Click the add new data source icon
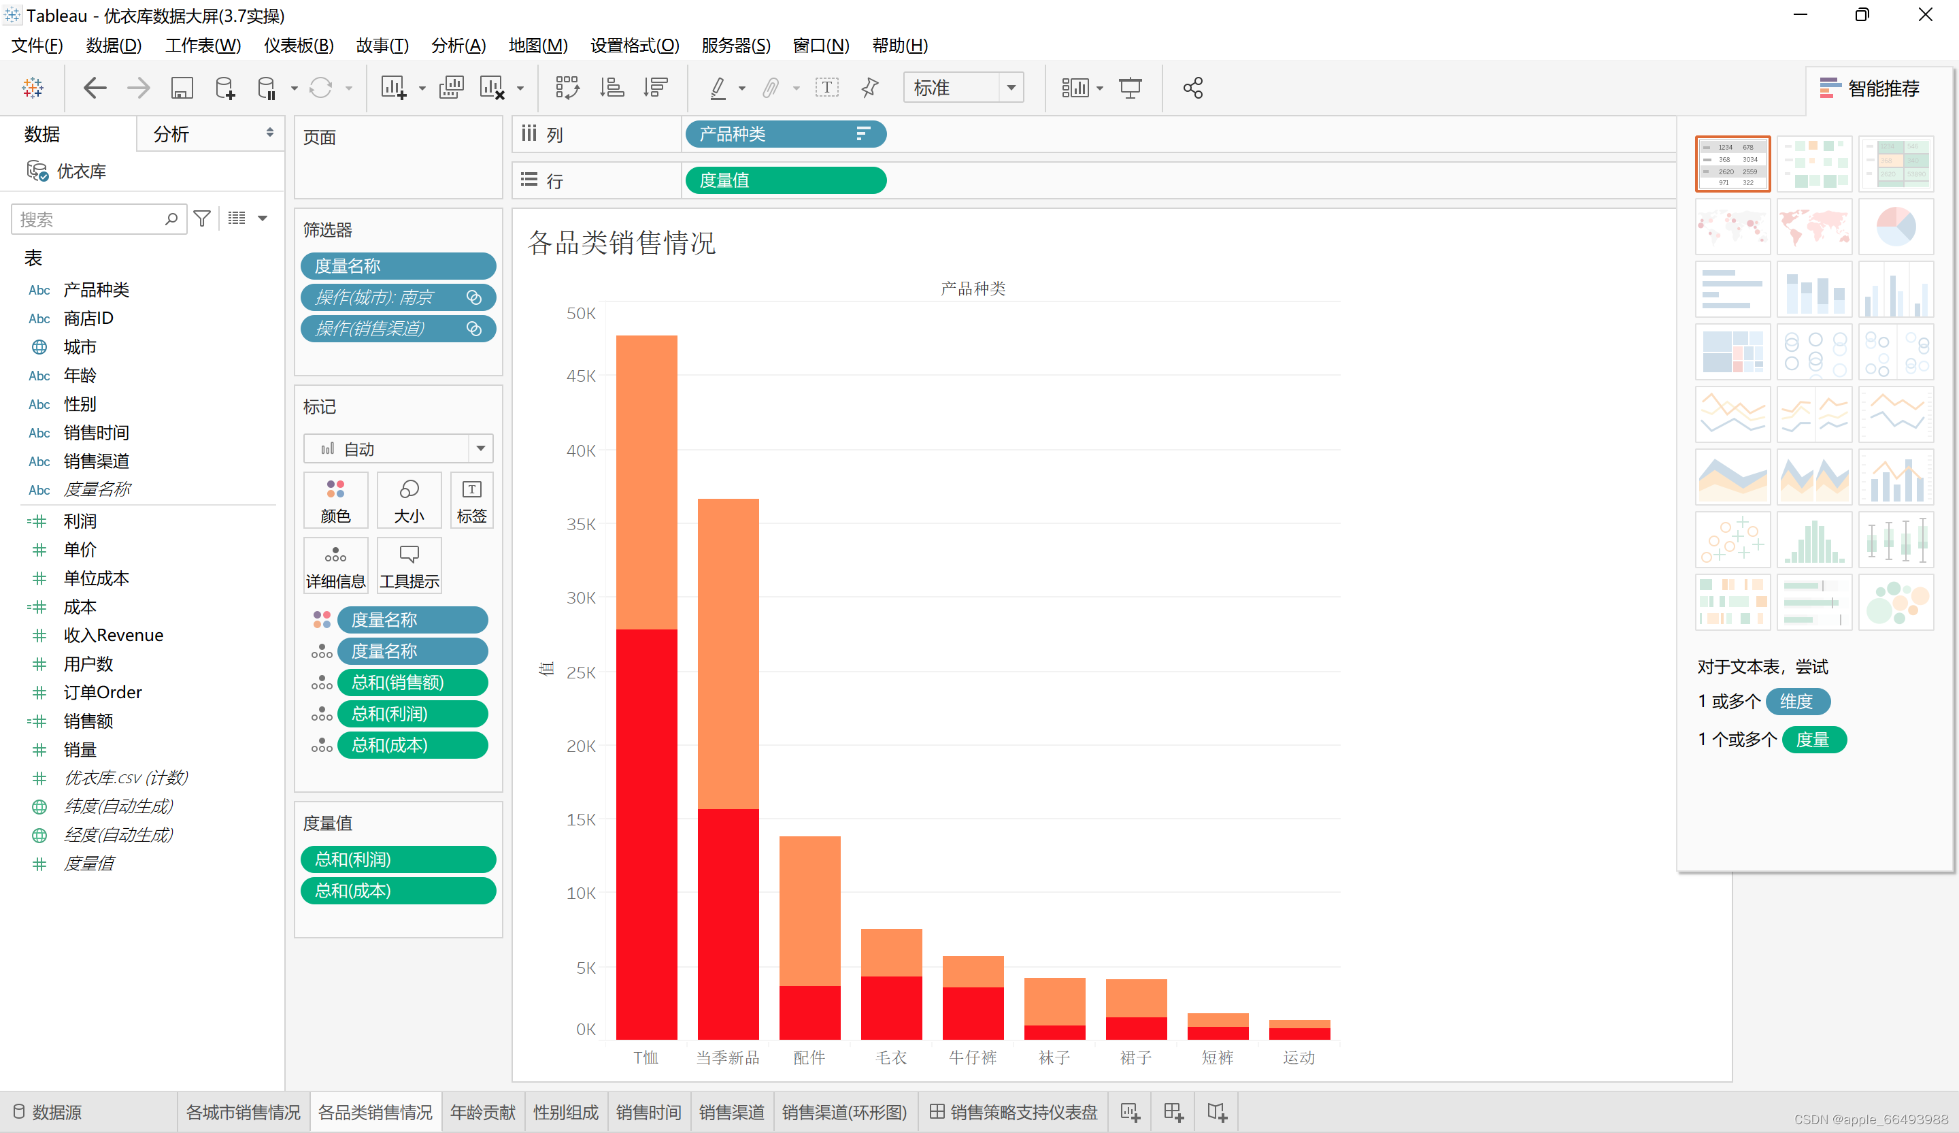The height and width of the screenshot is (1133, 1959). pyautogui.click(x=224, y=88)
